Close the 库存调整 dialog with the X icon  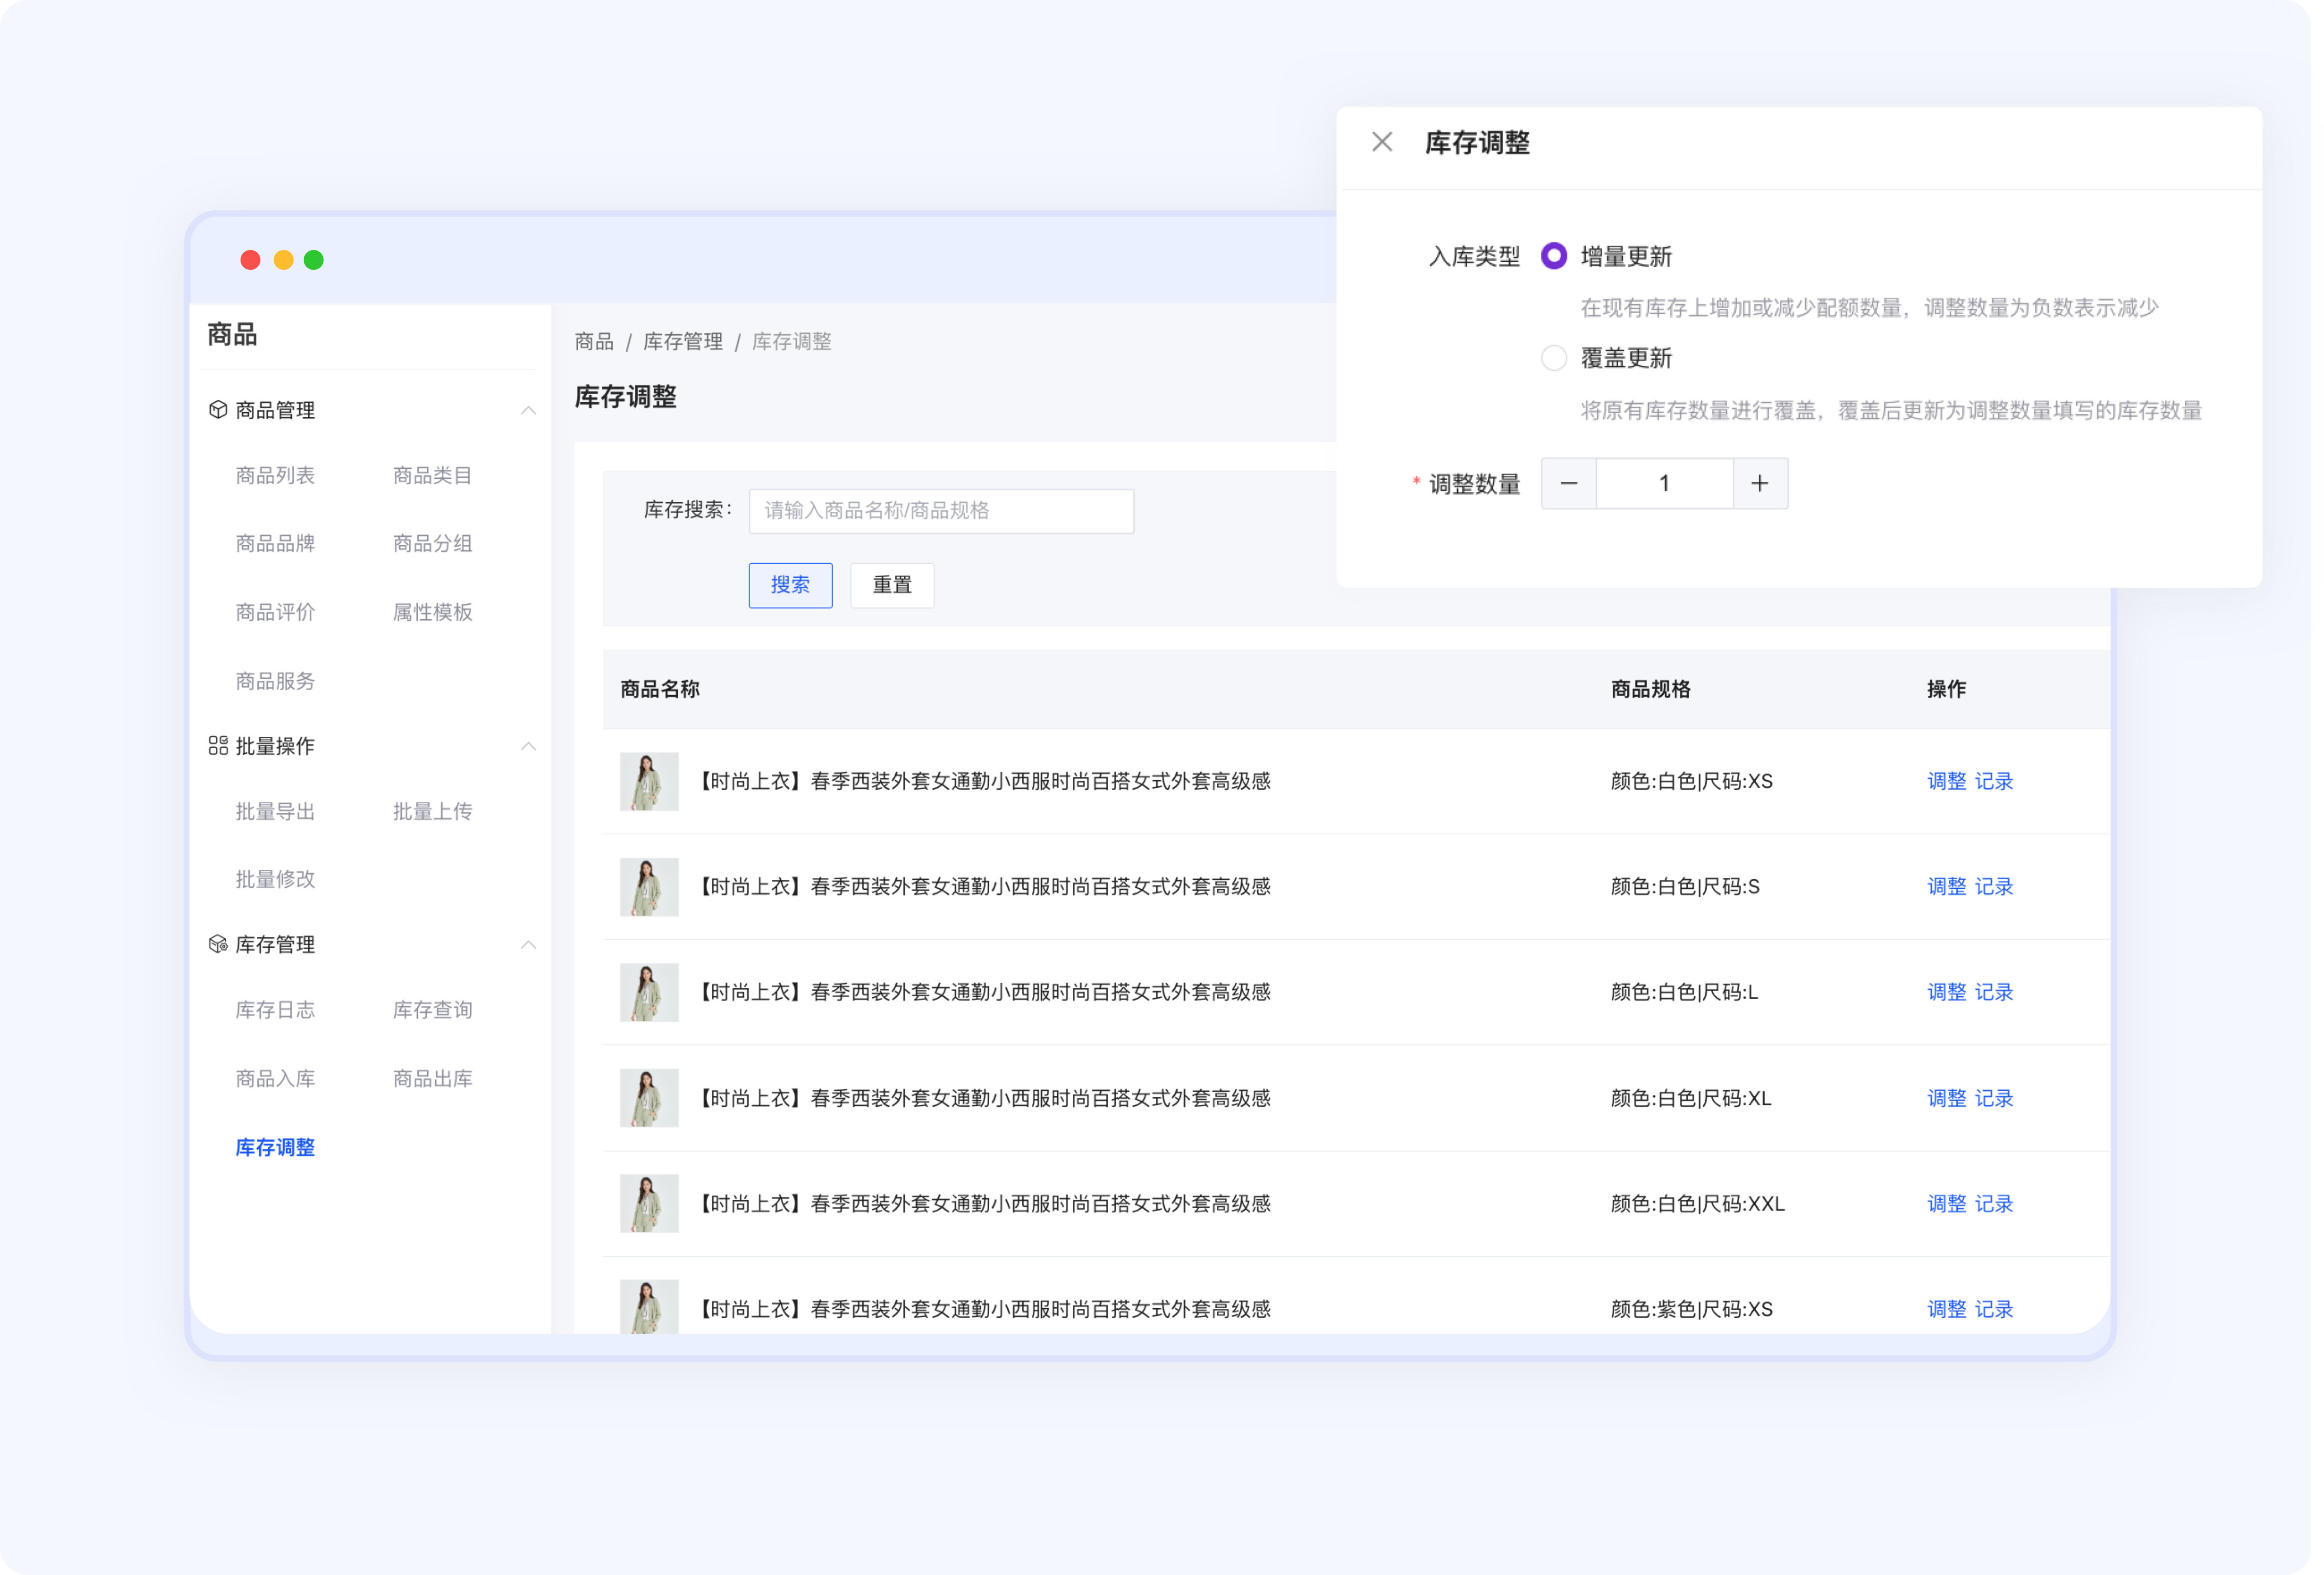tap(1383, 142)
